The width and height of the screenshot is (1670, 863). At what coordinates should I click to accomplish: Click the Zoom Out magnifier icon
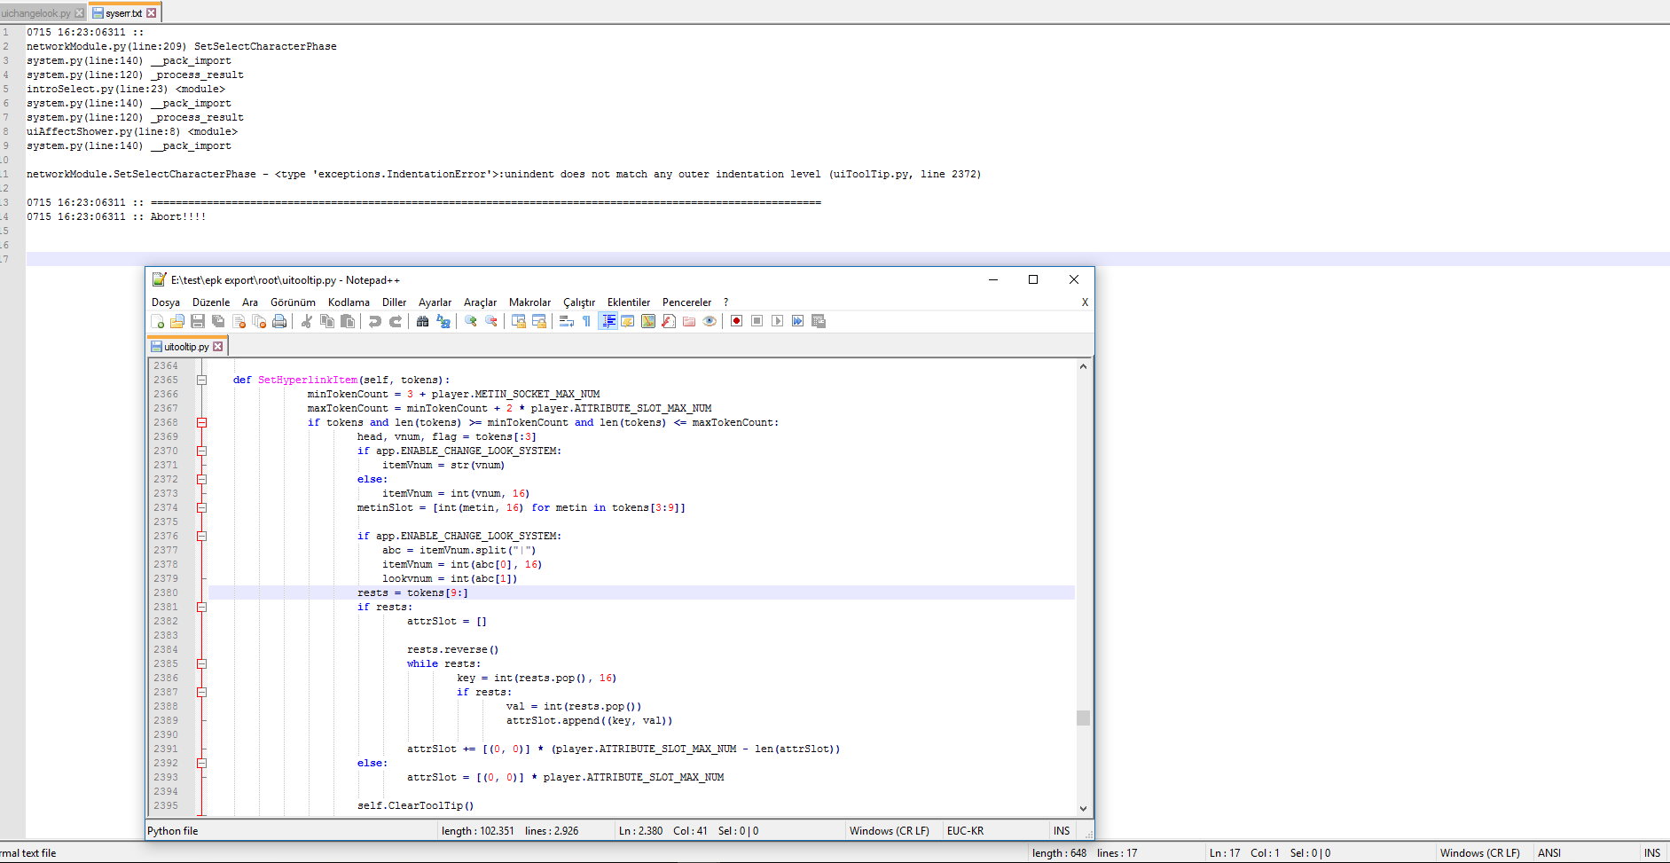pyautogui.click(x=491, y=321)
